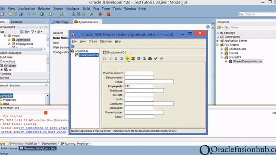Click Structure panel scroll up arrow
This screenshot has width=276, height=155.
pos(47,95)
